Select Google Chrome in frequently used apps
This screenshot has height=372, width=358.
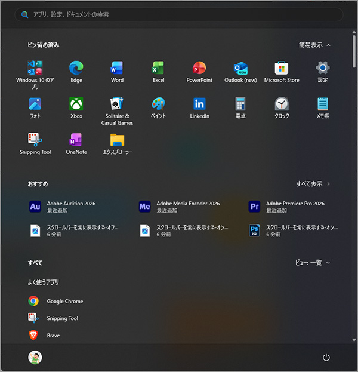point(64,302)
